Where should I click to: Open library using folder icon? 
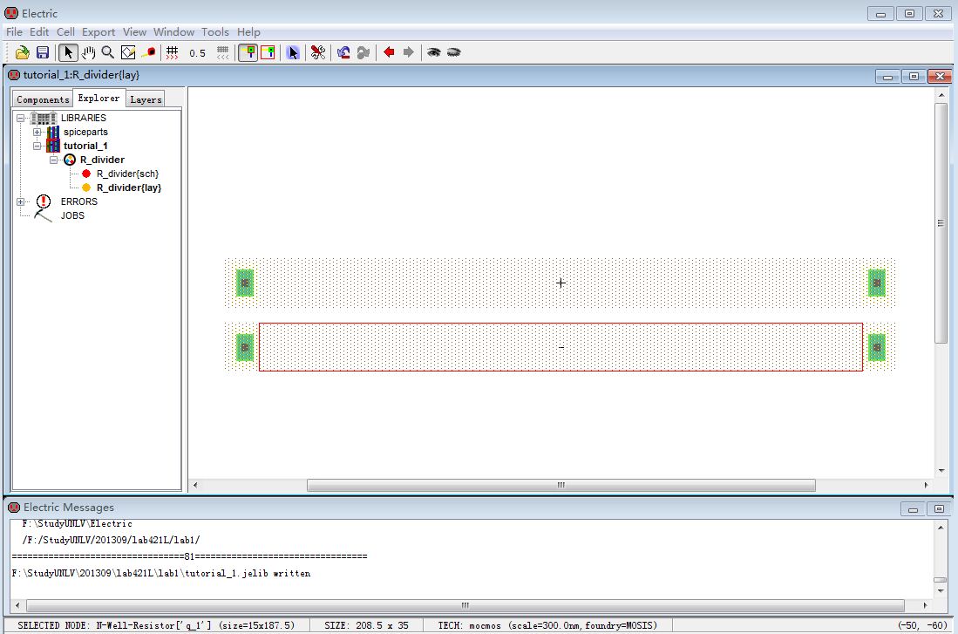pos(23,52)
